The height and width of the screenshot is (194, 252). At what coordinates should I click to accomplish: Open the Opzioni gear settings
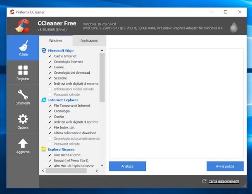[x=23, y=121]
